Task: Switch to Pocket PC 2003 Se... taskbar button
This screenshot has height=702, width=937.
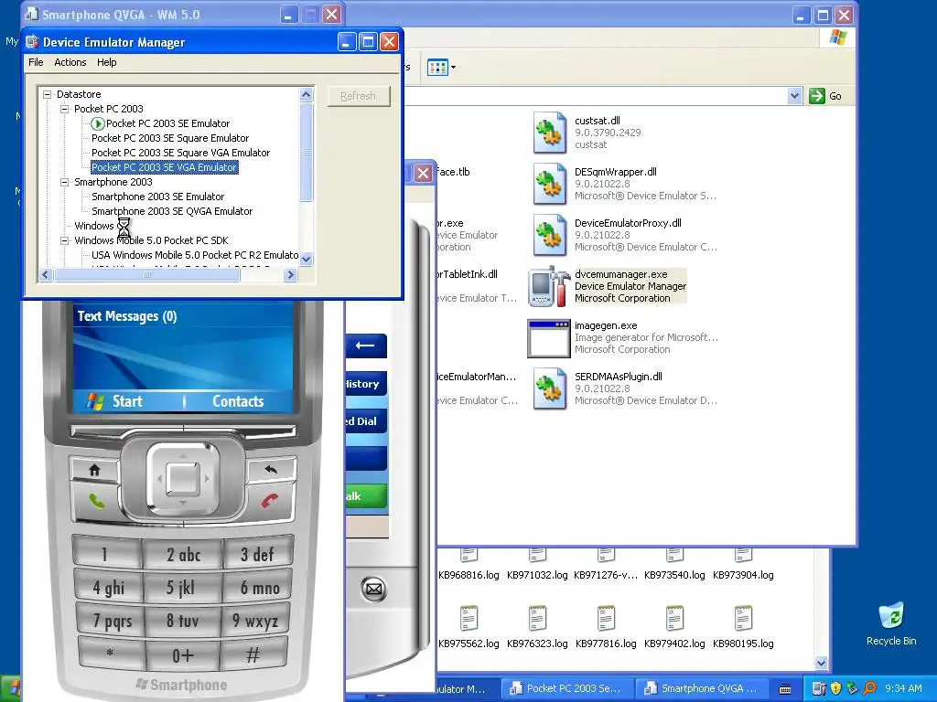Action: coord(565,689)
